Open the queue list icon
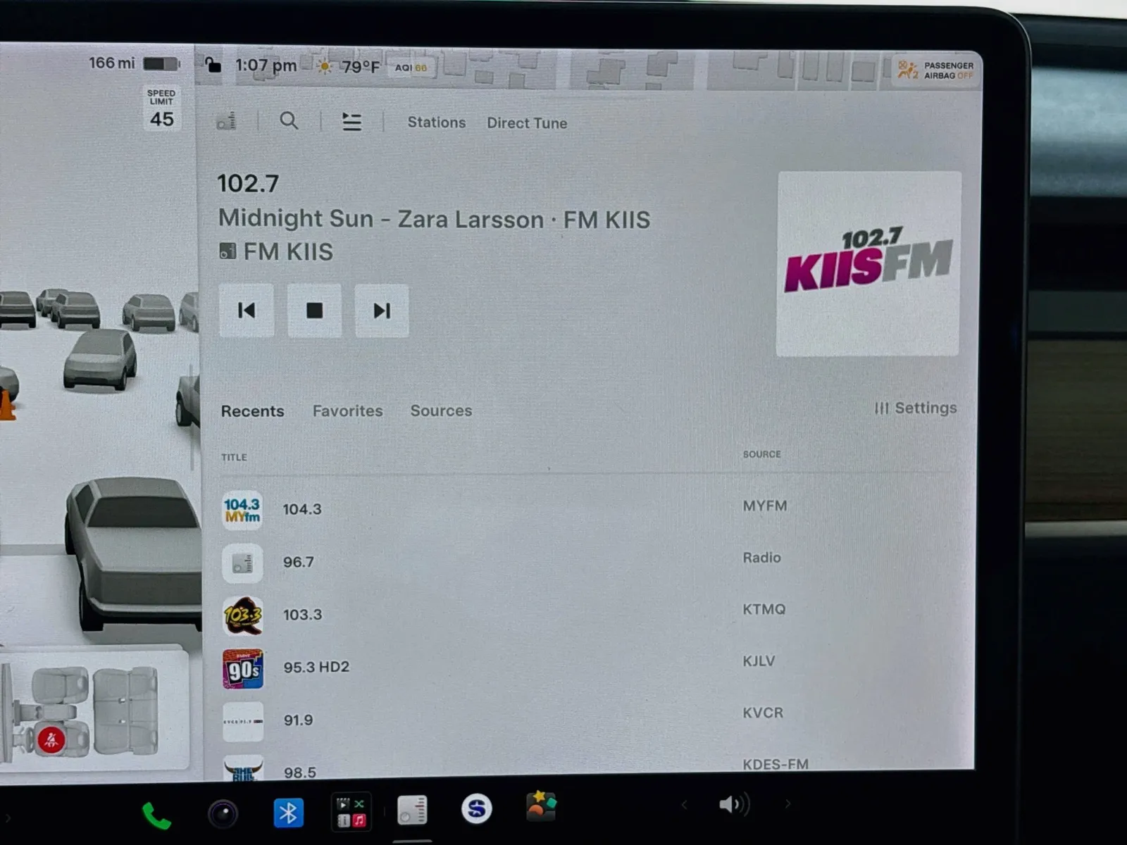The image size is (1127, 845). pos(351,122)
